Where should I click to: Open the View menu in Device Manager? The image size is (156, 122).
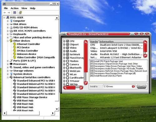pos(24,8)
